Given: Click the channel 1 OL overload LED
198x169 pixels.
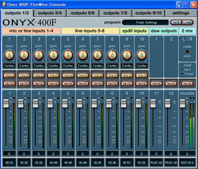Looking at the screenshot, I should (14, 98).
